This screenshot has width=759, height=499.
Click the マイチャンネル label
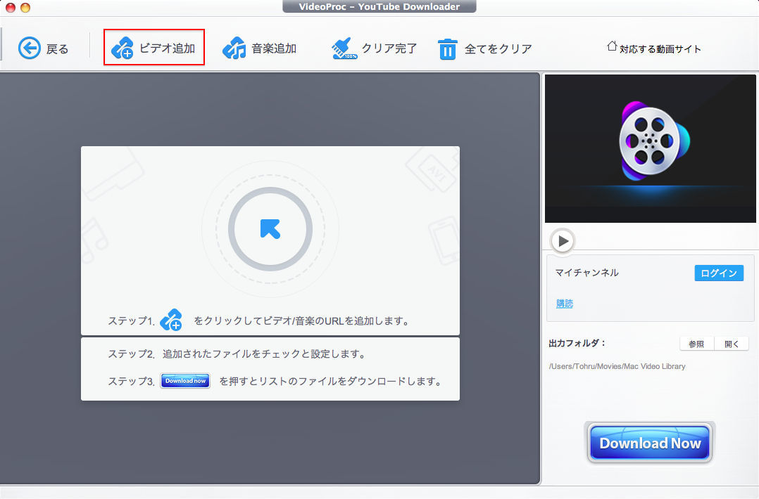(x=586, y=273)
